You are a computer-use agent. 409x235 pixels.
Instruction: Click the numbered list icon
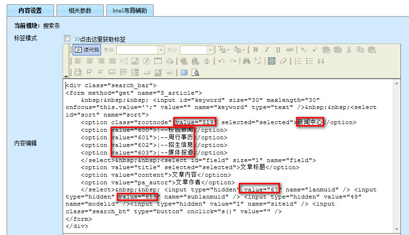pyautogui.click(x=298, y=61)
